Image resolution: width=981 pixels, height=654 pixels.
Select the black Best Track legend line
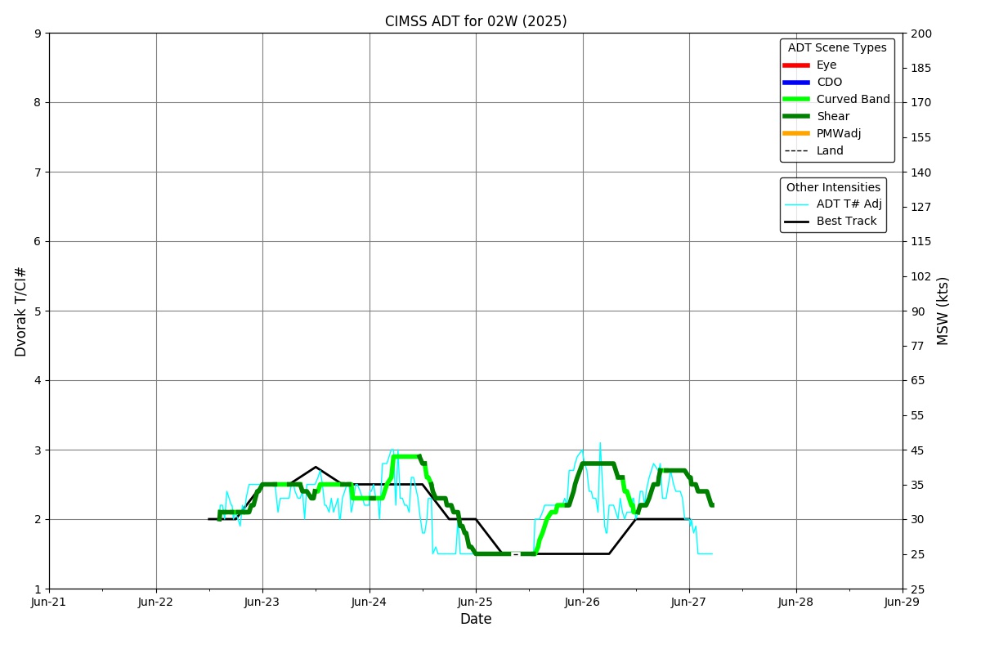(x=795, y=222)
